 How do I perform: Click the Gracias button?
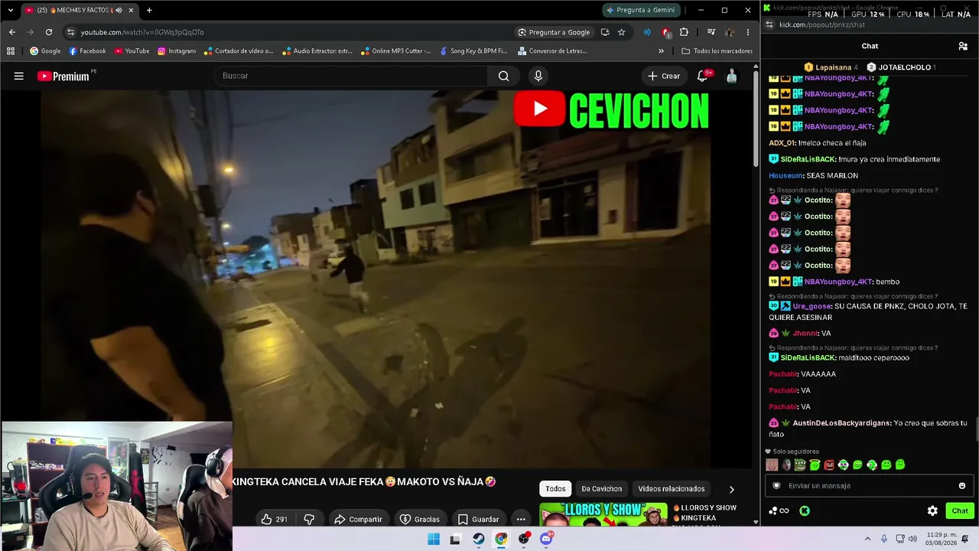coord(420,519)
